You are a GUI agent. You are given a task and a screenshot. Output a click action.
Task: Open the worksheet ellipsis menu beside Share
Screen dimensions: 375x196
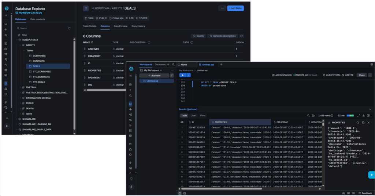370,75
